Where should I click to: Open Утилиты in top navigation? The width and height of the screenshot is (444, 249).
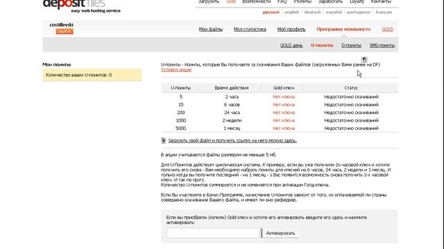point(302,1)
